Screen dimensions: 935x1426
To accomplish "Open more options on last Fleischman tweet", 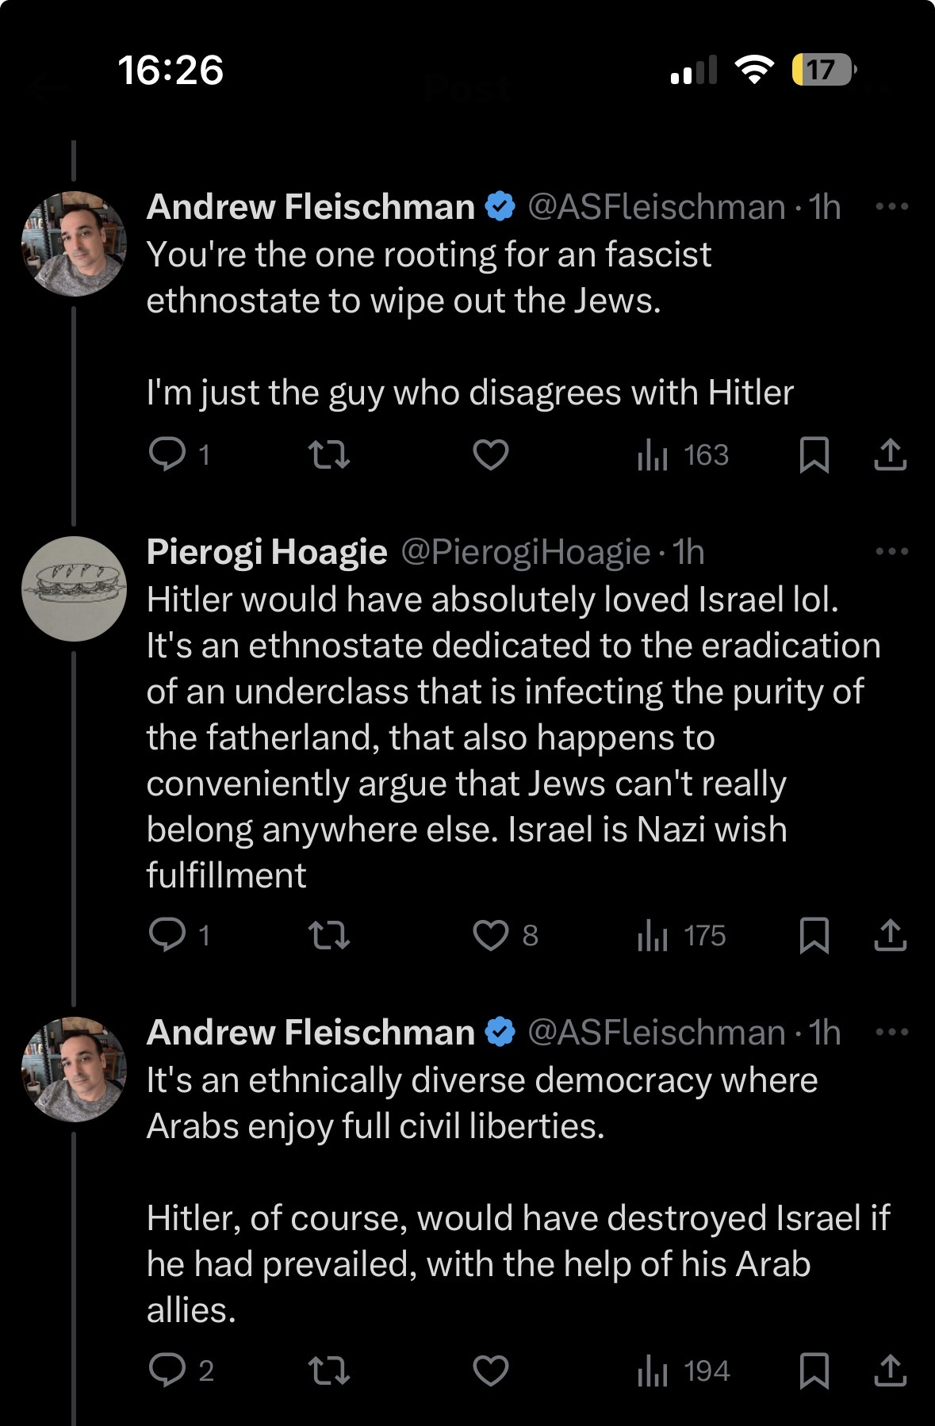I will click(x=891, y=1033).
